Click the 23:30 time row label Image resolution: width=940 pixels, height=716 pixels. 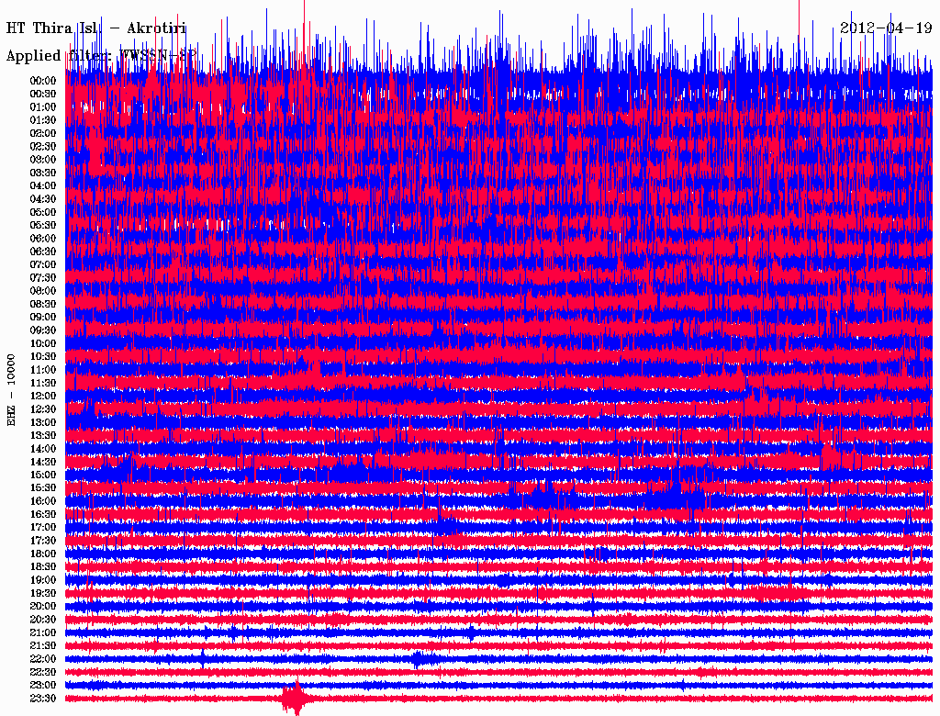click(x=43, y=699)
